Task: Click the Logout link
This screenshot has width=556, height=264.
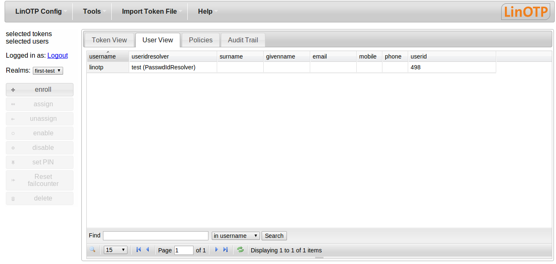Action: pyautogui.click(x=58, y=56)
